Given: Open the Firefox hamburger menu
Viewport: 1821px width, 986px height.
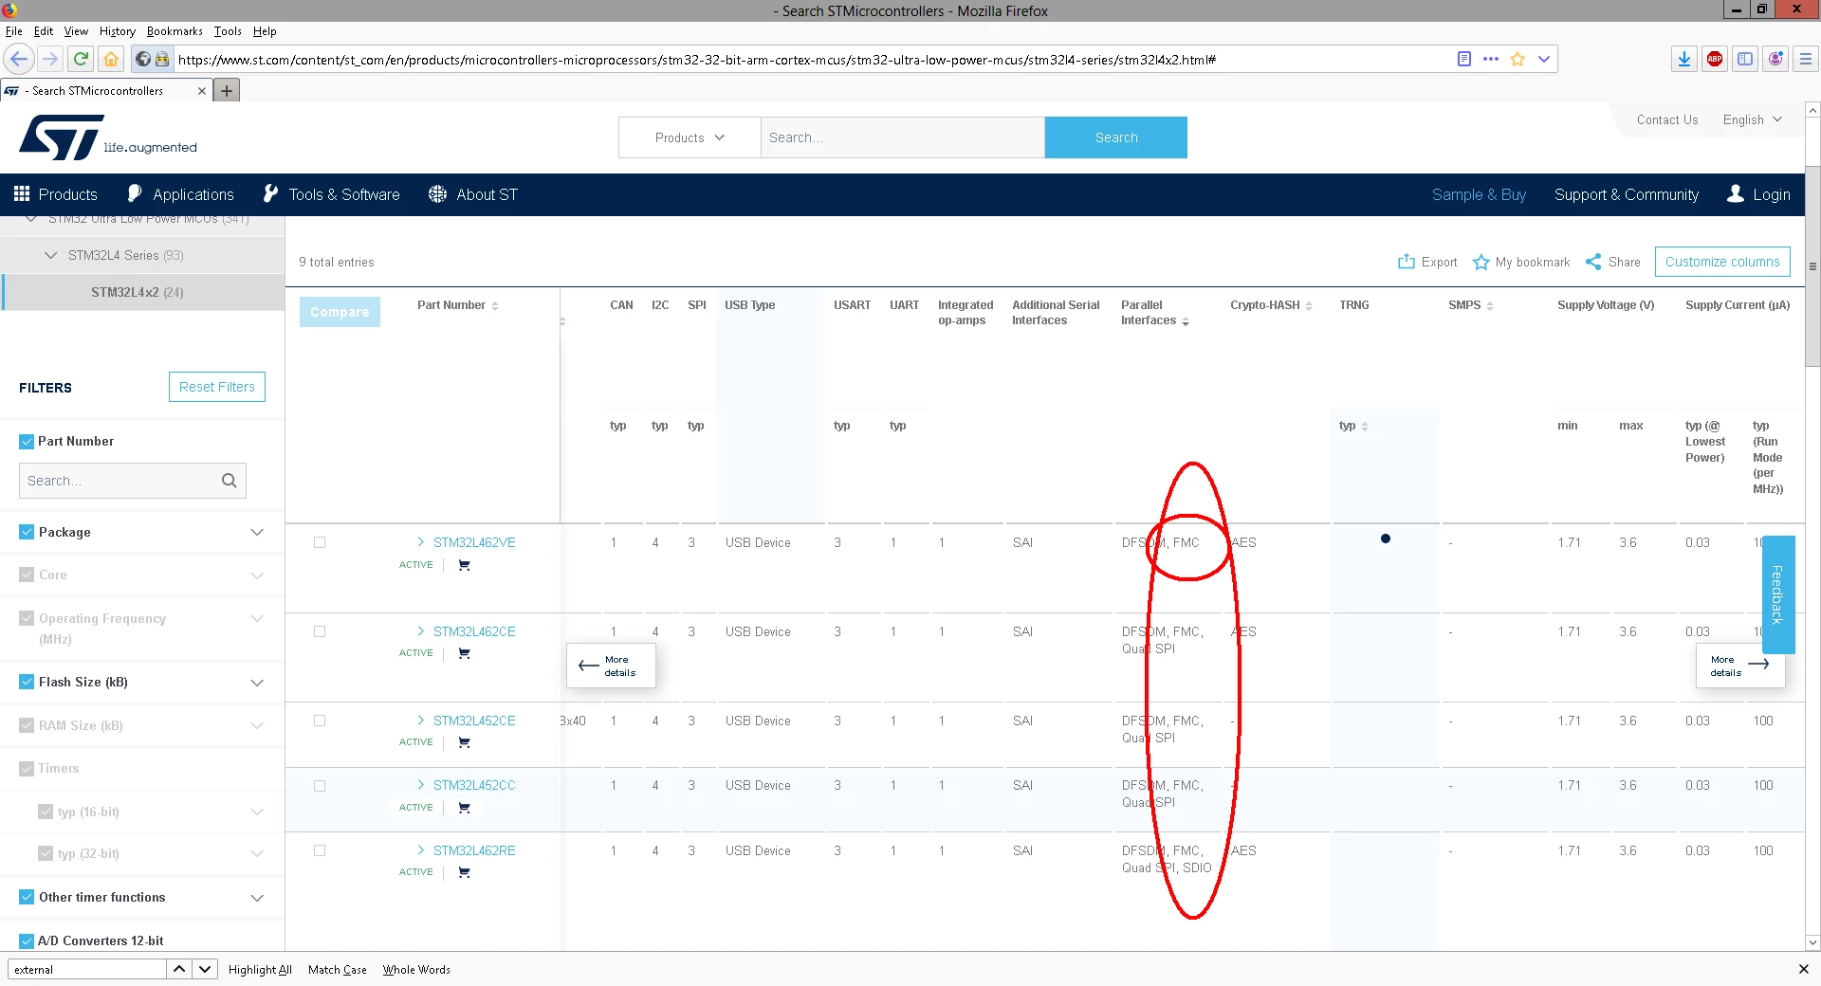Looking at the screenshot, I should point(1806,59).
